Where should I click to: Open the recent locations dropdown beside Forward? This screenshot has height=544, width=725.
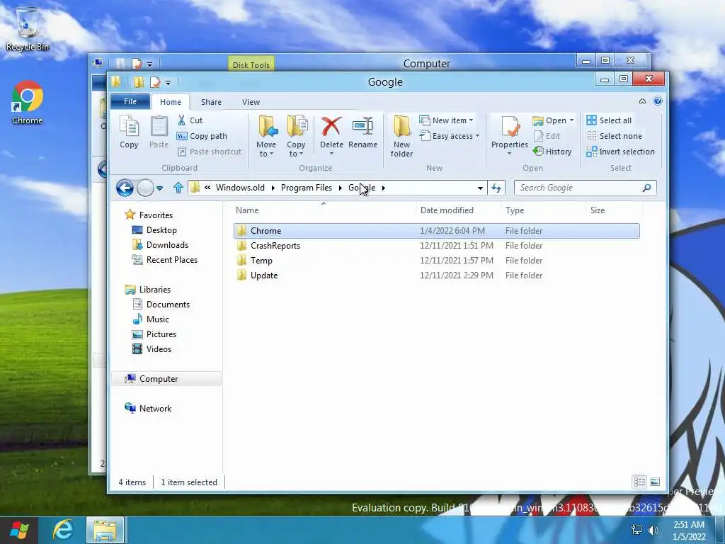(159, 188)
